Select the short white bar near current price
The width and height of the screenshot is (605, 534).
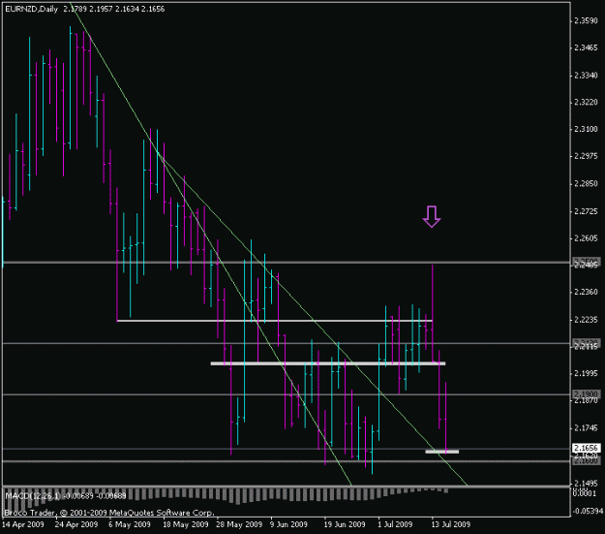pos(442,452)
